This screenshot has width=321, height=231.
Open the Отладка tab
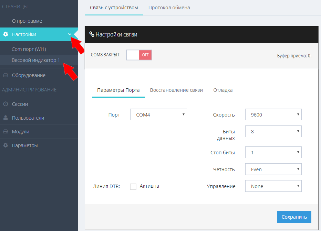[x=223, y=90]
